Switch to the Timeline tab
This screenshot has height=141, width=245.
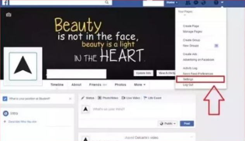click(57, 84)
